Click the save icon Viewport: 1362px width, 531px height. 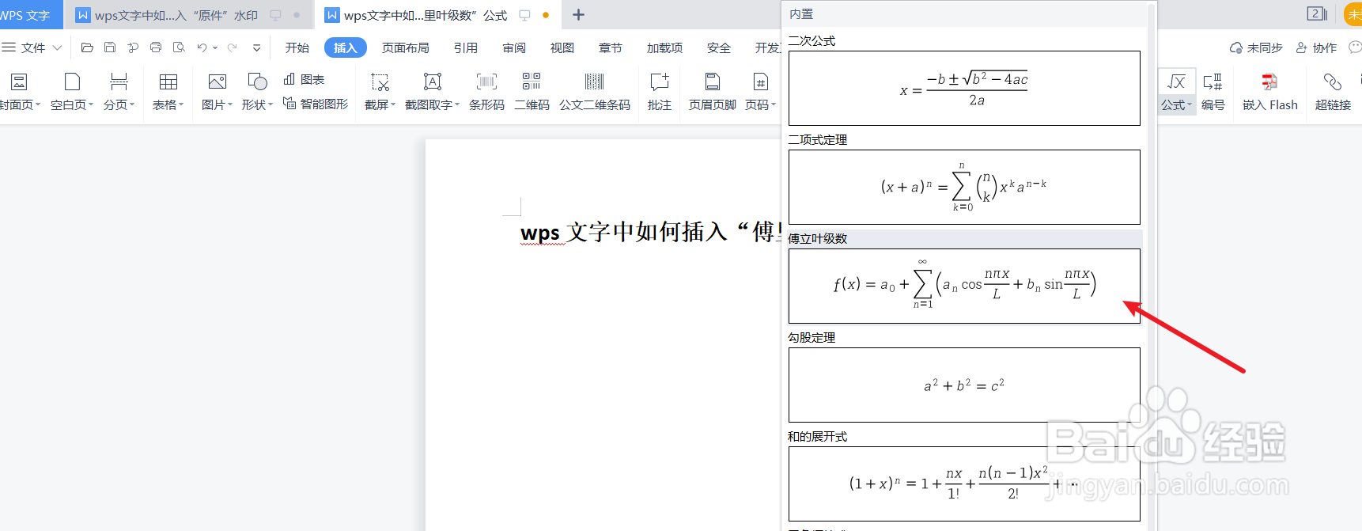(110, 47)
